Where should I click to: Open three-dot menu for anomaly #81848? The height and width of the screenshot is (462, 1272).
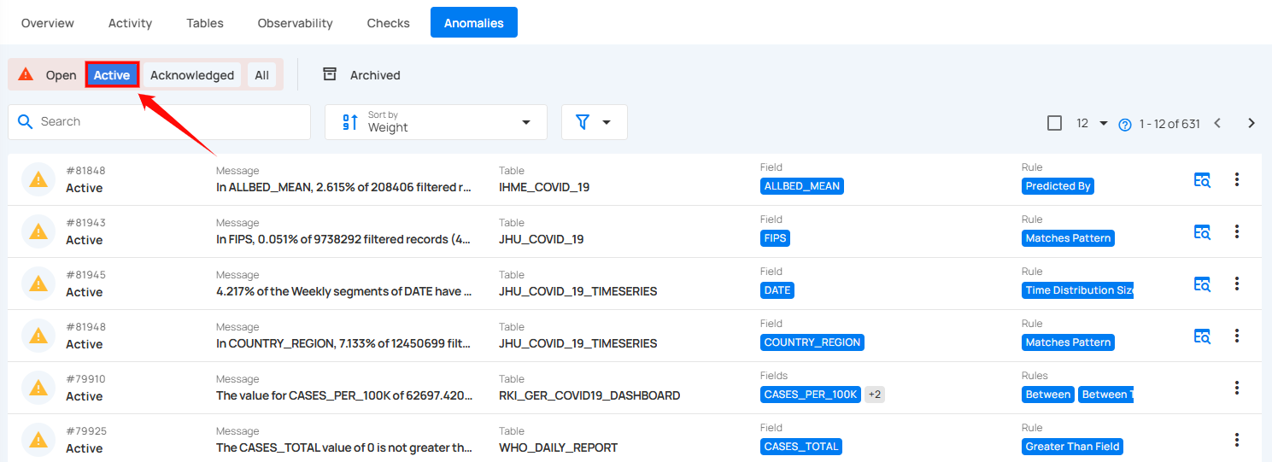[x=1236, y=179]
